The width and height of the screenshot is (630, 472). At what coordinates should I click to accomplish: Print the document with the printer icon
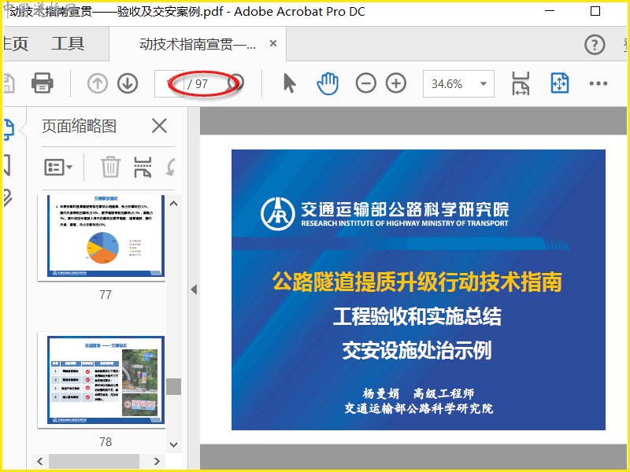pos(43,83)
